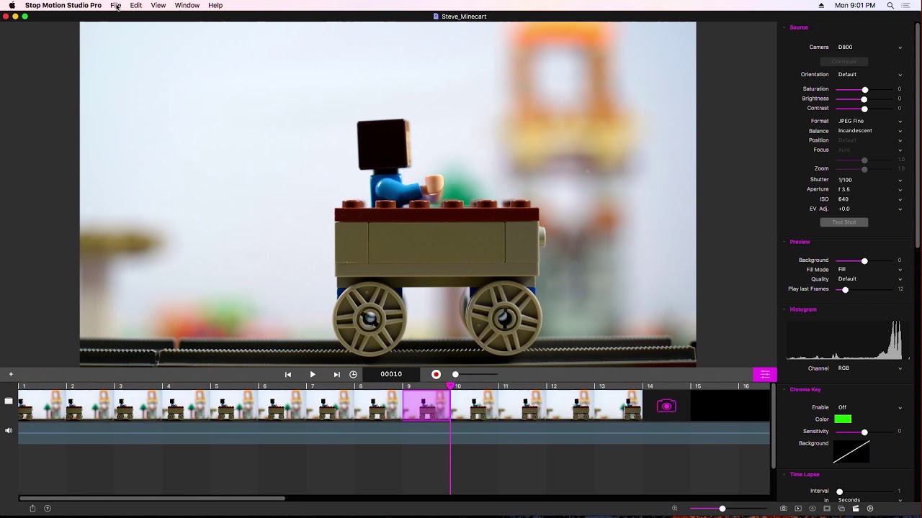The image size is (922, 518).
Task: Play the animation
Action: click(x=313, y=374)
